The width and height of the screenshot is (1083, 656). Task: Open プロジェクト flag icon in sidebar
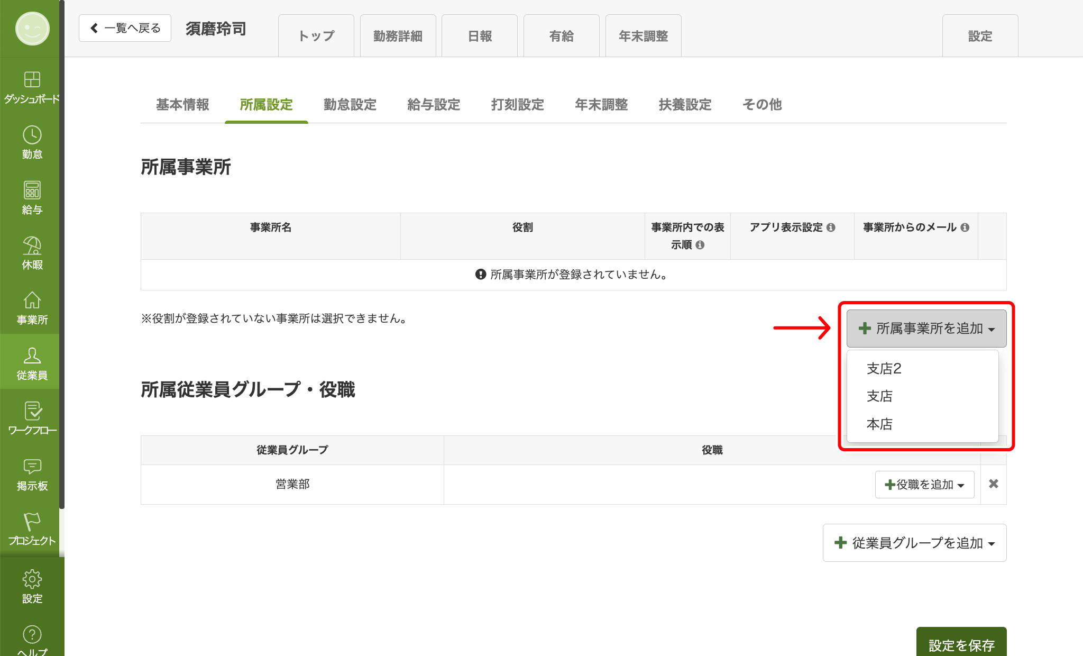point(32,522)
